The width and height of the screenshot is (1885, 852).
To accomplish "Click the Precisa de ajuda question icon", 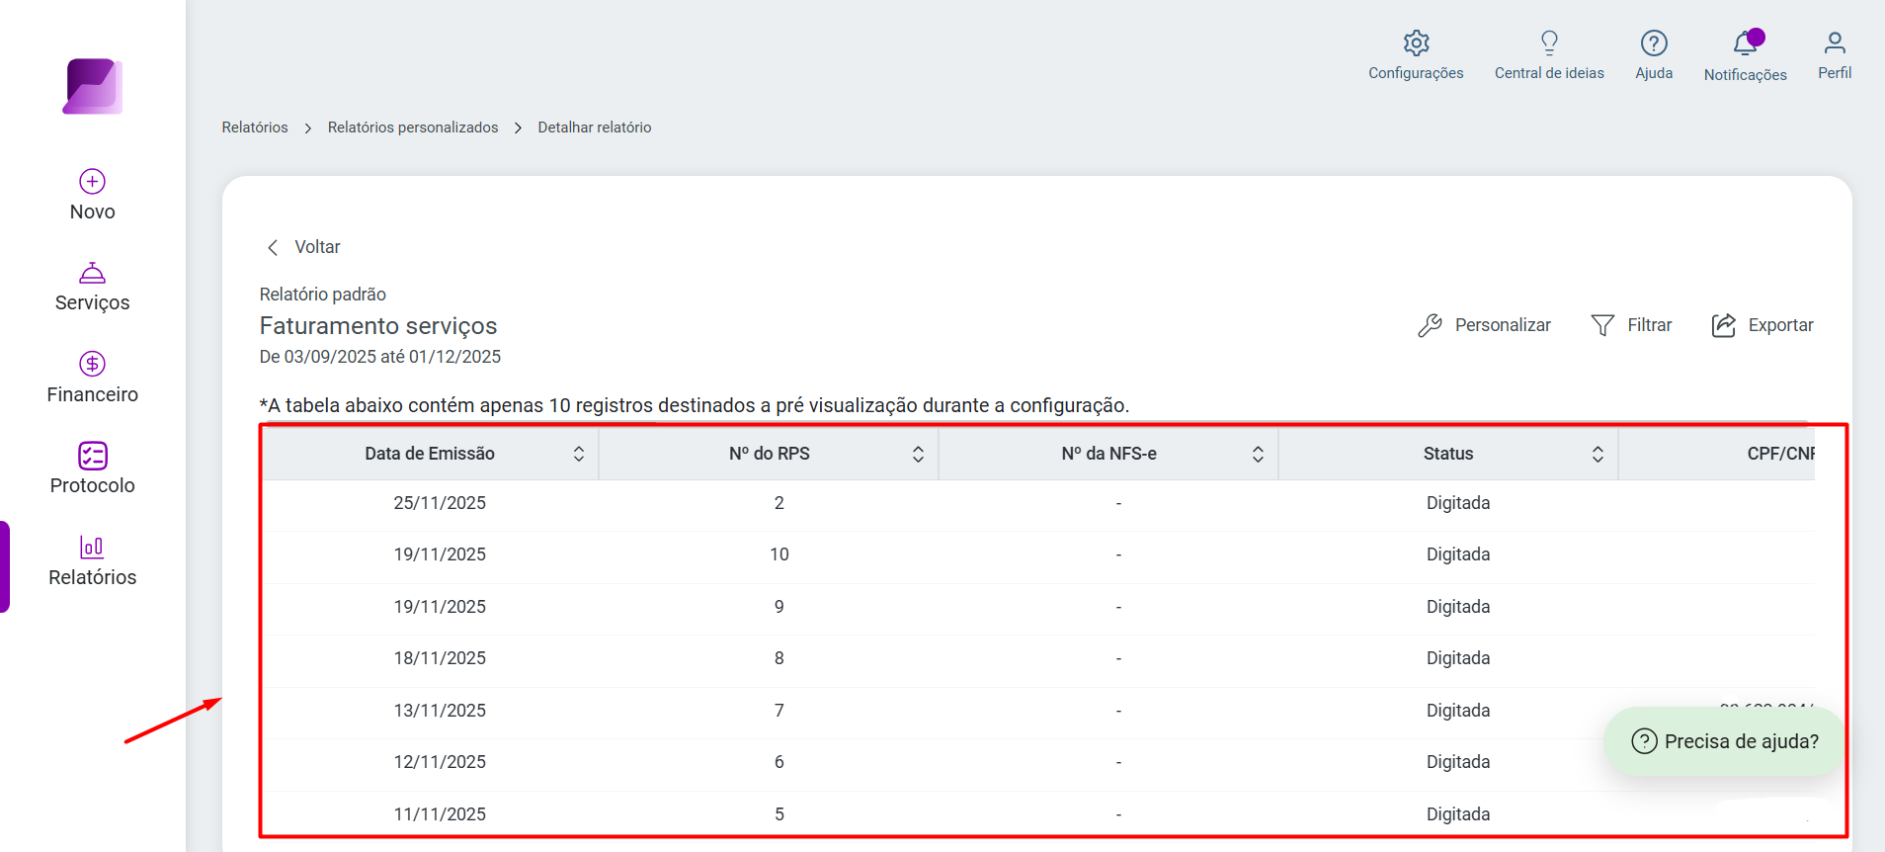I will (1644, 741).
